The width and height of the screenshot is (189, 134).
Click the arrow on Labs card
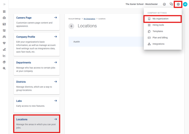click(x=56, y=101)
